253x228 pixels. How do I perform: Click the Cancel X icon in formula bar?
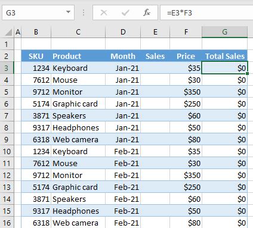coord(104,13)
